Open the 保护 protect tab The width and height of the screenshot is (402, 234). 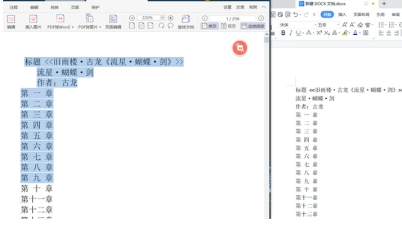96,7
